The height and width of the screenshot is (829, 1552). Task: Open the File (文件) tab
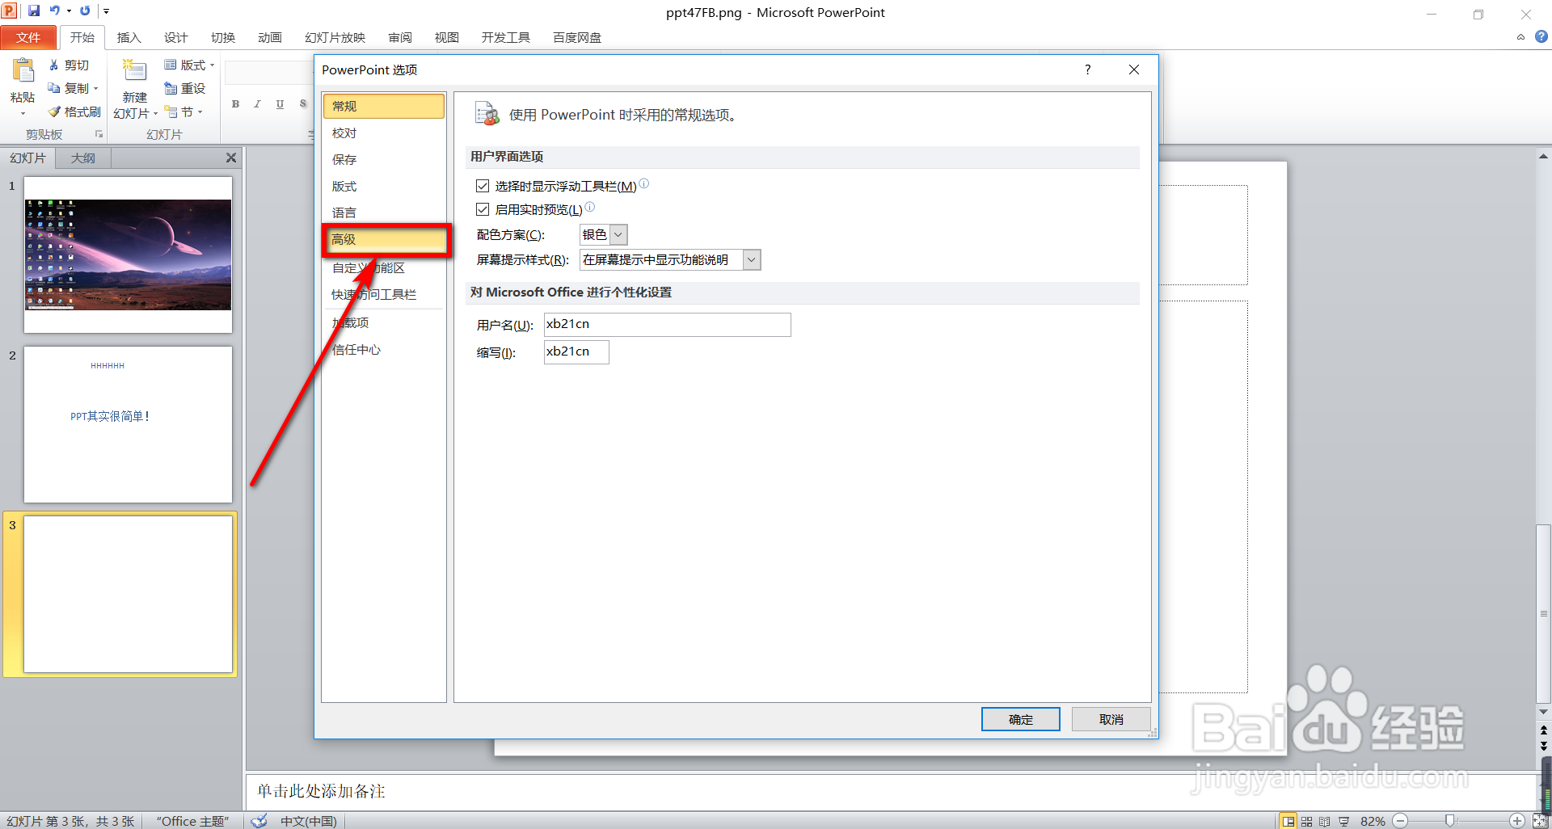pyautogui.click(x=28, y=37)
